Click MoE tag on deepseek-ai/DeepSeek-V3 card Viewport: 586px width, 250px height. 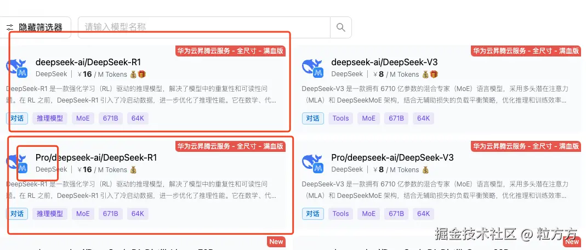[368, 118]
